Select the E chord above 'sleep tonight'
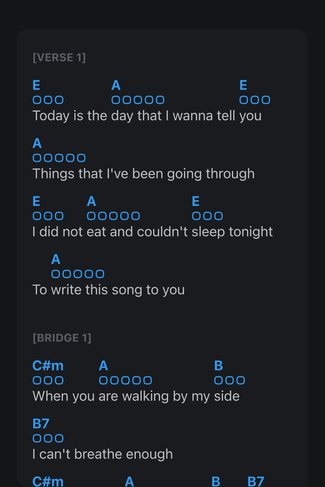The height and width of the screenshot is (487, 325). (196, 202)
